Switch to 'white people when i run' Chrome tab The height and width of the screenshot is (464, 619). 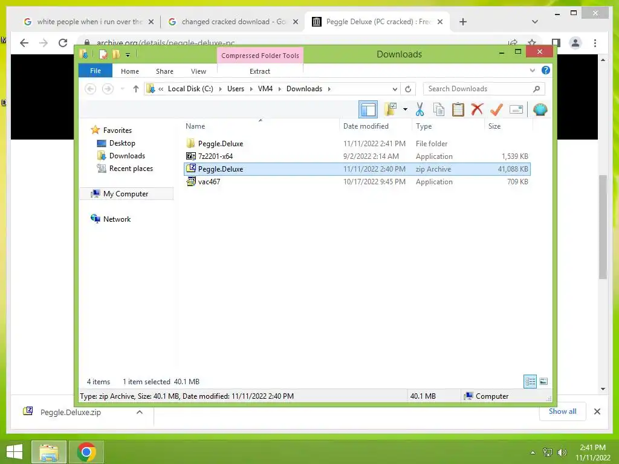coord(89,22)
